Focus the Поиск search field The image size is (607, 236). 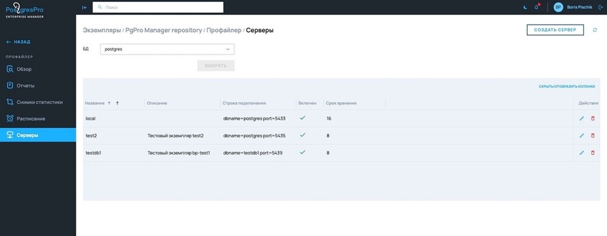(158, 7)
